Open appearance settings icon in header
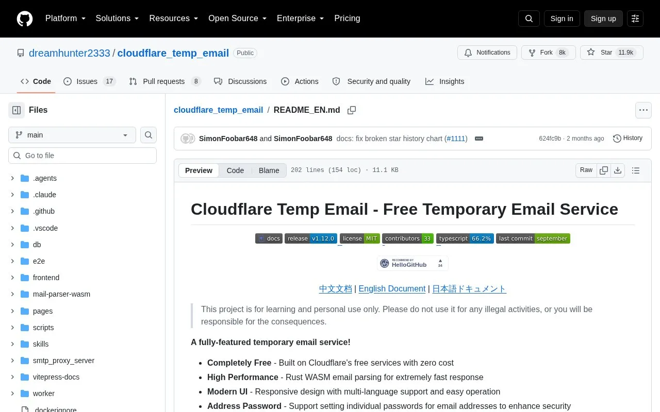This screenshot has width=660, height=412. pyautogui.click(x=635, y=19)
